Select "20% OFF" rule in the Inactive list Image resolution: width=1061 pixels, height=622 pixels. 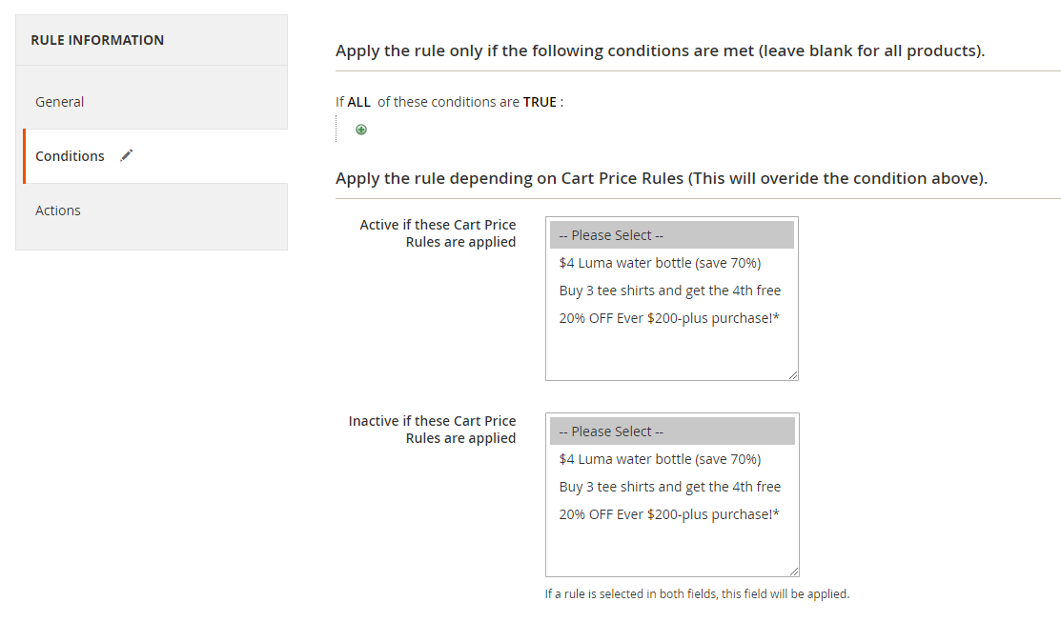coord(669,514)
